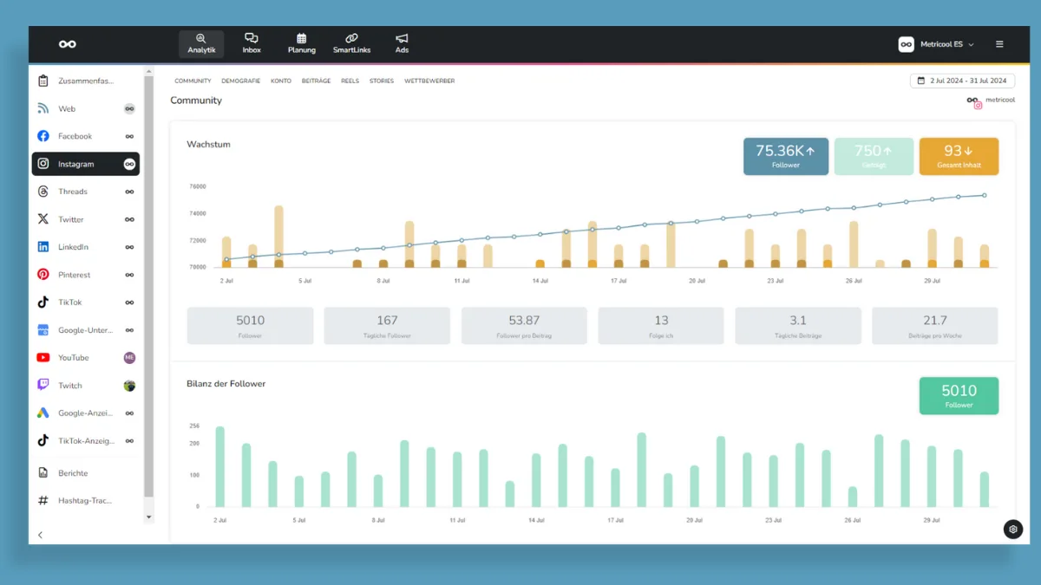Image resolution: width=1041 pixels, height=585 pixels.
Task: Open the Inbox section
Action: coord(252,44)
